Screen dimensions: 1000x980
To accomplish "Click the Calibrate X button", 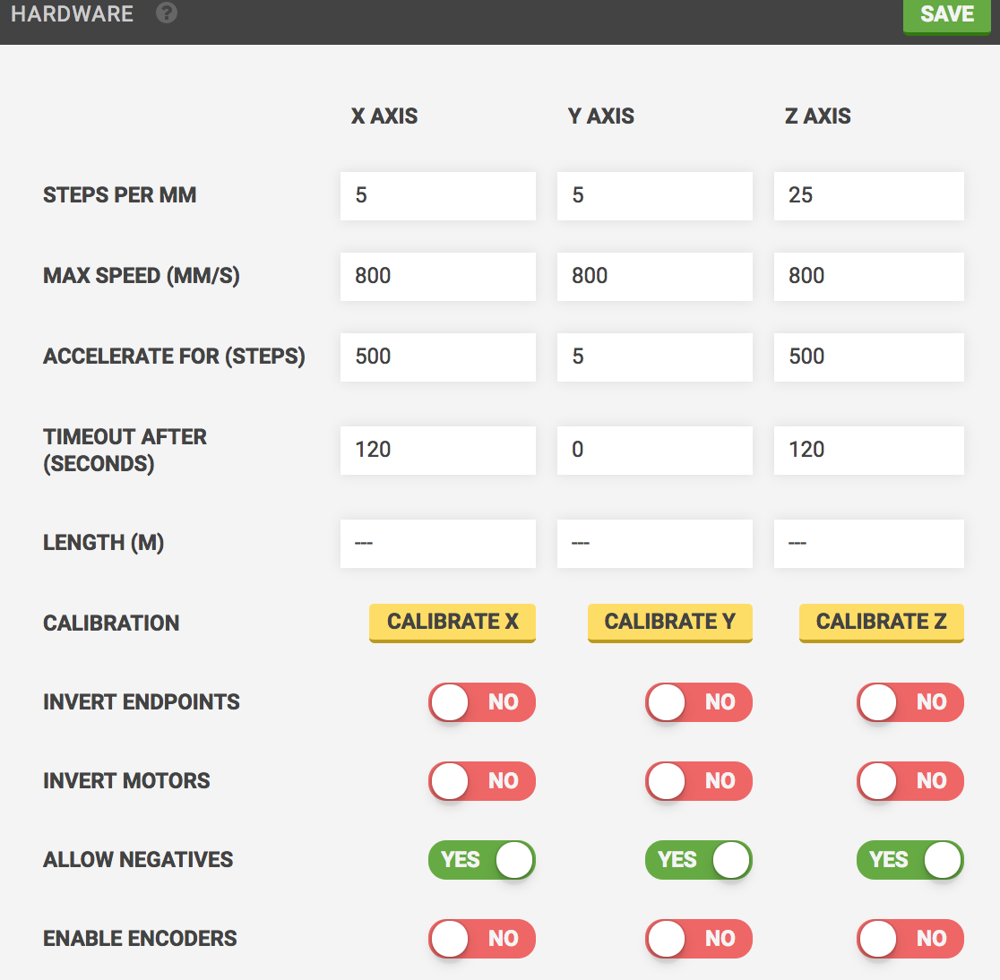I will (x=453, y=622).
